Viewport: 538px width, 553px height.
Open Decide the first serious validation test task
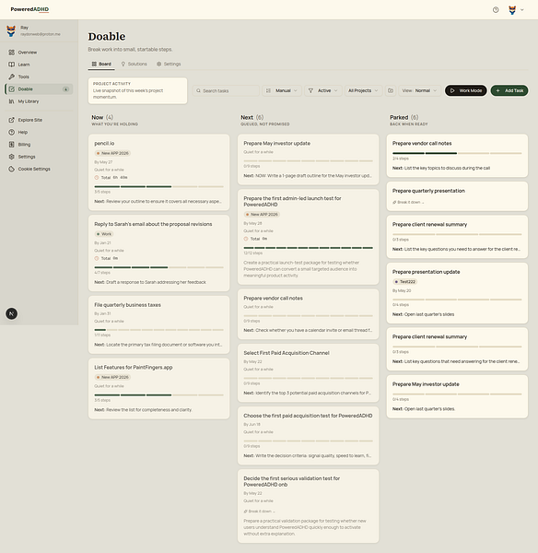(291, 481)
